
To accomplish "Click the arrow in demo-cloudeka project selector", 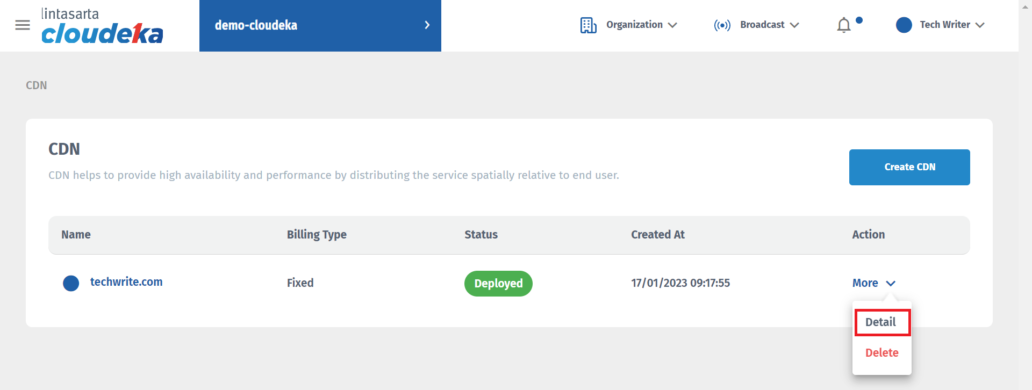I will click(x=427, y=25).
